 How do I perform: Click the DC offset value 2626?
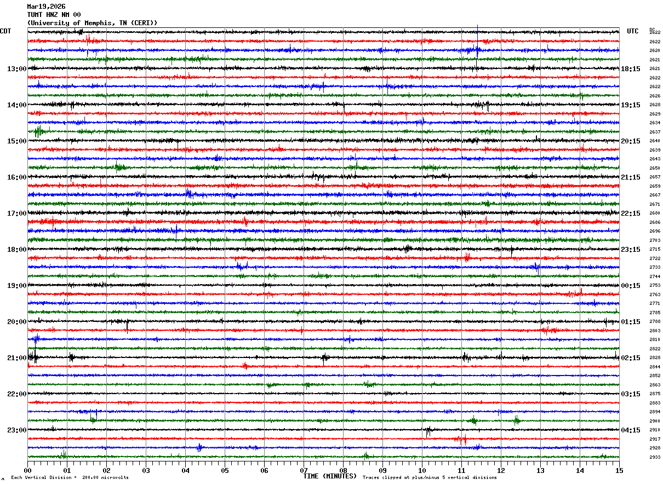click(x=655, y=96)
